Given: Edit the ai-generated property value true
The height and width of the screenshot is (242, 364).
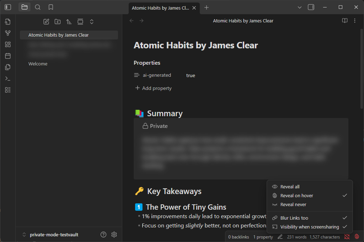Looking at the screenshot, I should coord(191,75).
